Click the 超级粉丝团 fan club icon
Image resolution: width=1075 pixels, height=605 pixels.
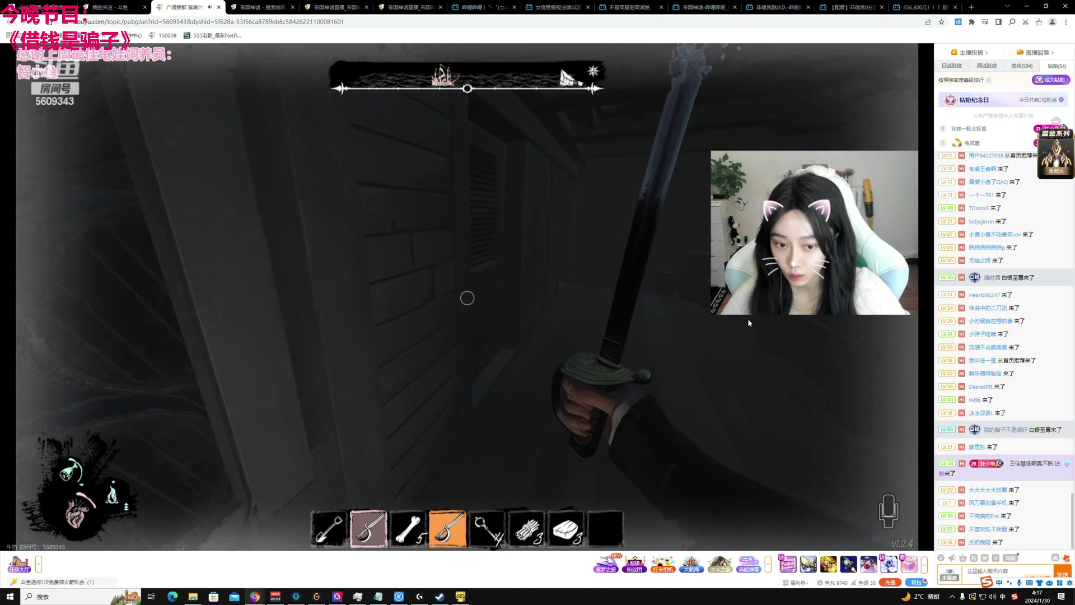(634, 564)
